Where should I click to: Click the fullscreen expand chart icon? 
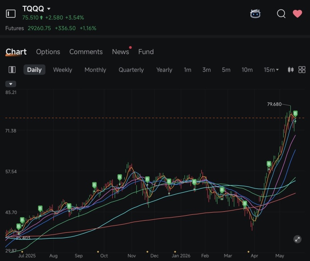297,239
